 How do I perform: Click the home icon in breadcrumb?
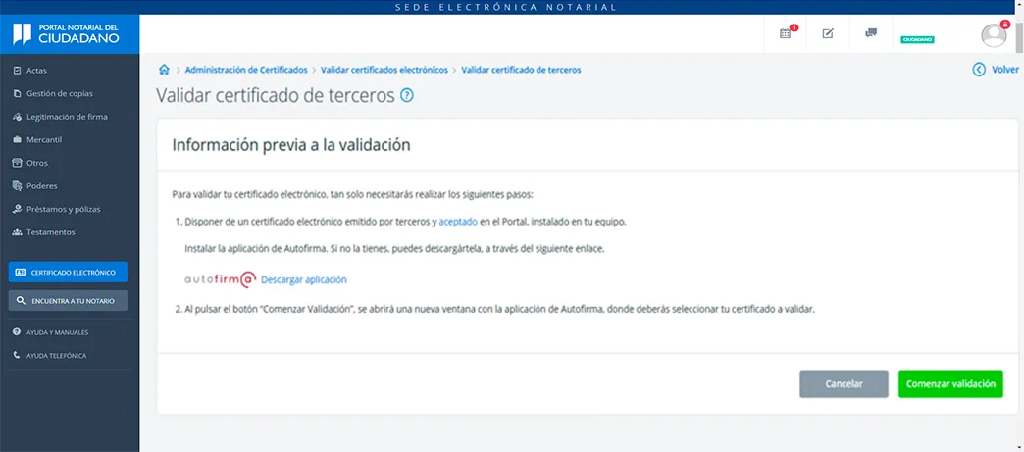[164, 70]
